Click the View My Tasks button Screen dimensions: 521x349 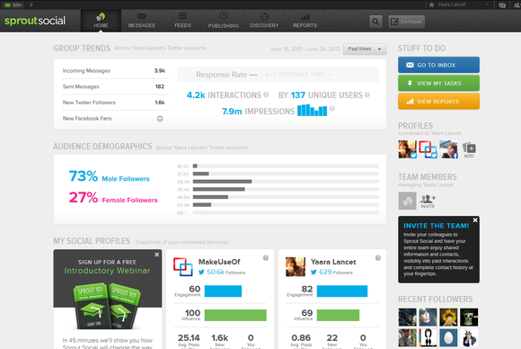tap(438, 83)
